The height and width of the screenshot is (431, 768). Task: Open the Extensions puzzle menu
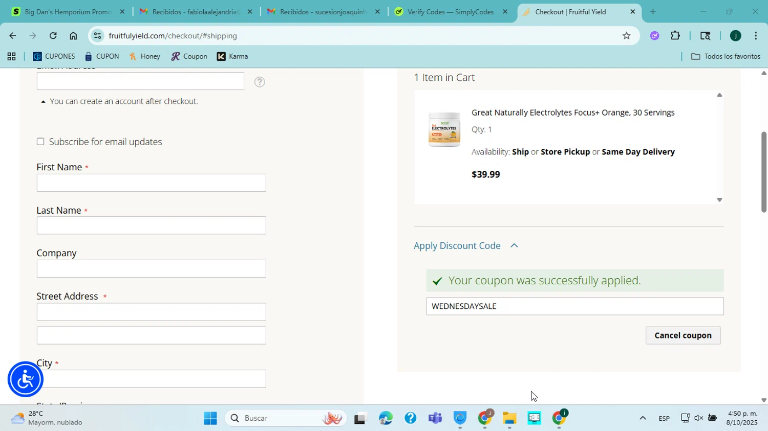pos(675,36)
